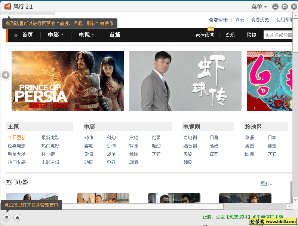298x226 pixels.
Task: Click the vertical scrollbar down arrow
Action: click(295, 200)
